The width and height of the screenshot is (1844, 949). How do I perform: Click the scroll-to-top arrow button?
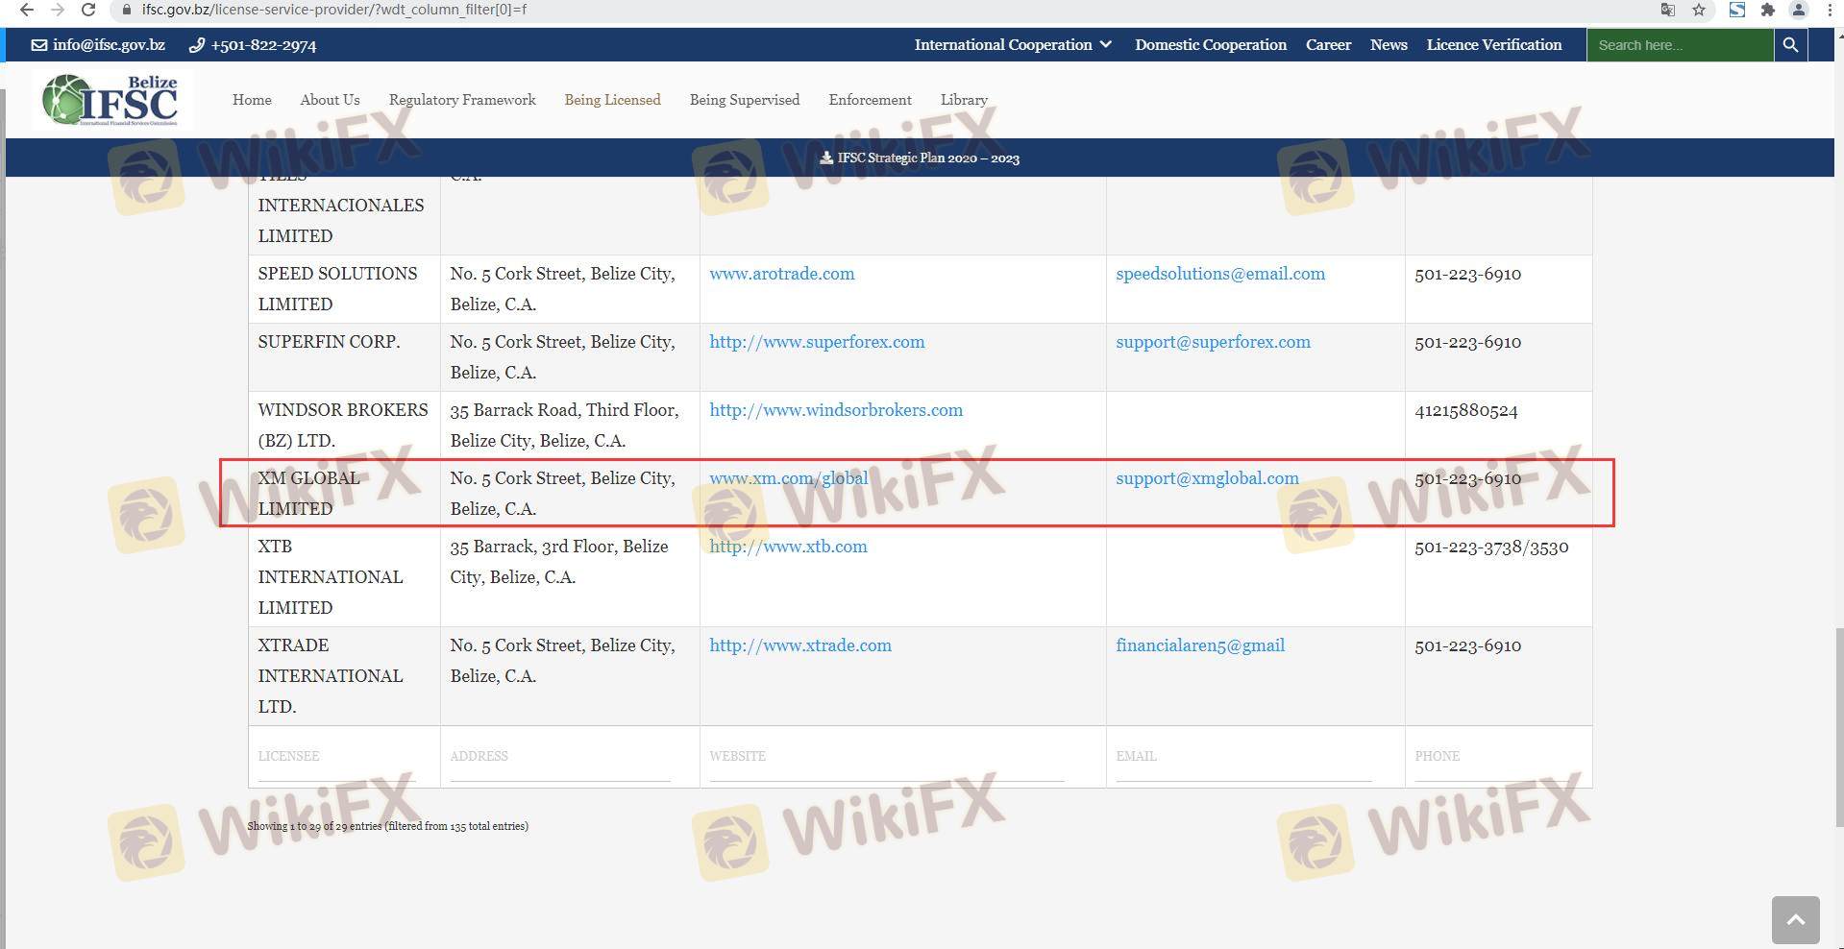point(1795,920)
